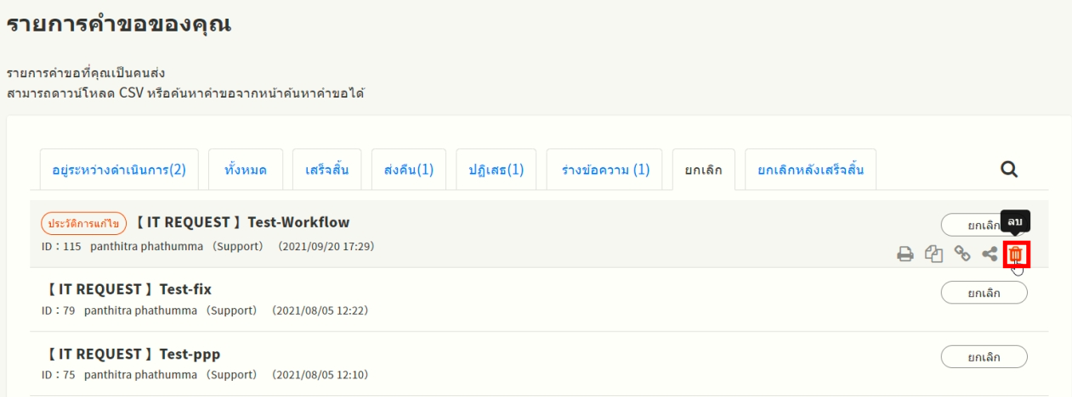This screenshot has width=1072, height=397.
Task: Switch to the อยู่ระหว่างดำเนินการ(2) tab
Action: (120, 170)
